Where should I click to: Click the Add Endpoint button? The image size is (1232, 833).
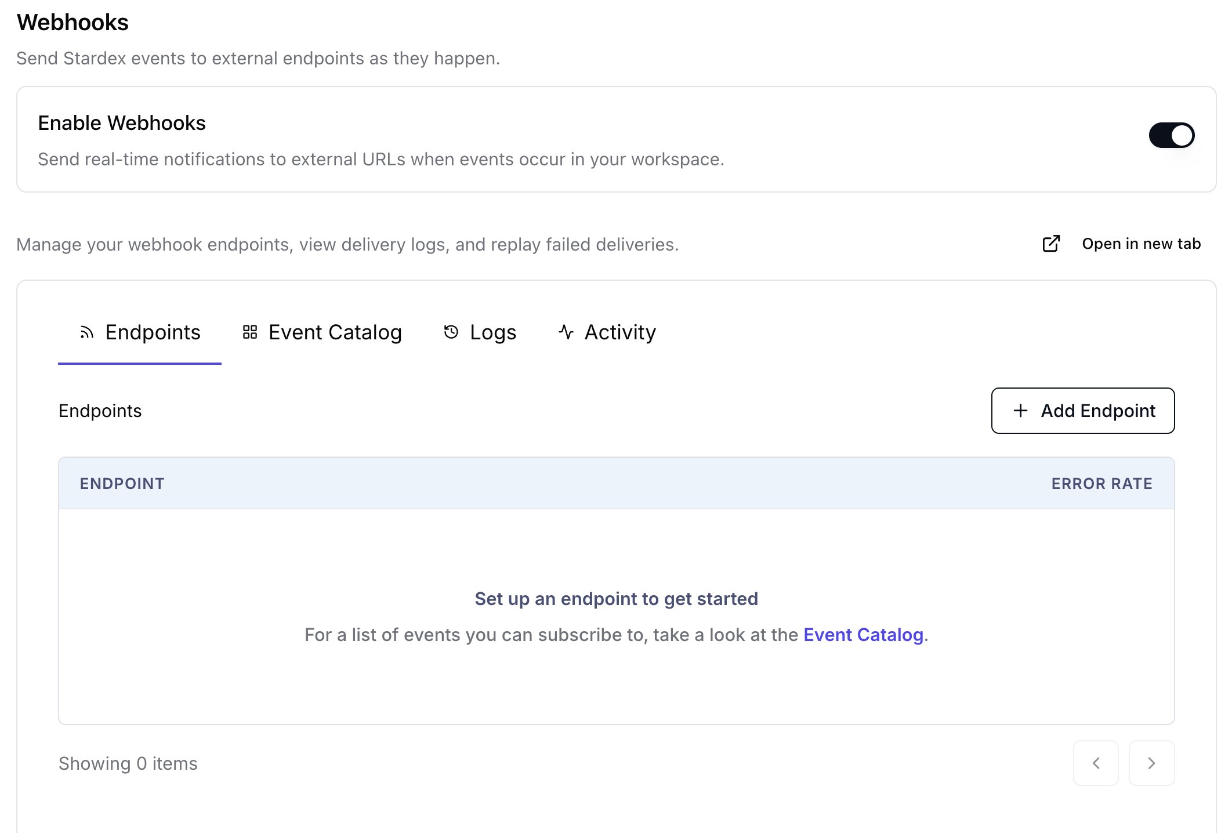pyautogui.click(x=1083, y=411)
